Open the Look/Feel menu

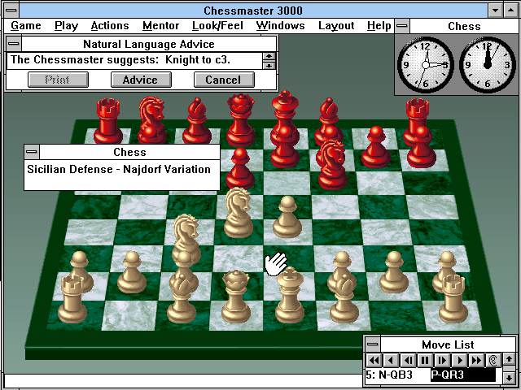pyautogui.click(x=217, y=25)
